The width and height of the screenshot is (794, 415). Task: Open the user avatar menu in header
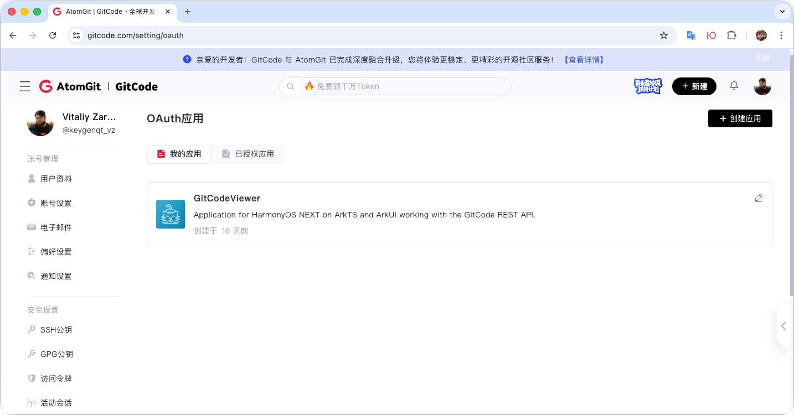[x=762, y=86]
